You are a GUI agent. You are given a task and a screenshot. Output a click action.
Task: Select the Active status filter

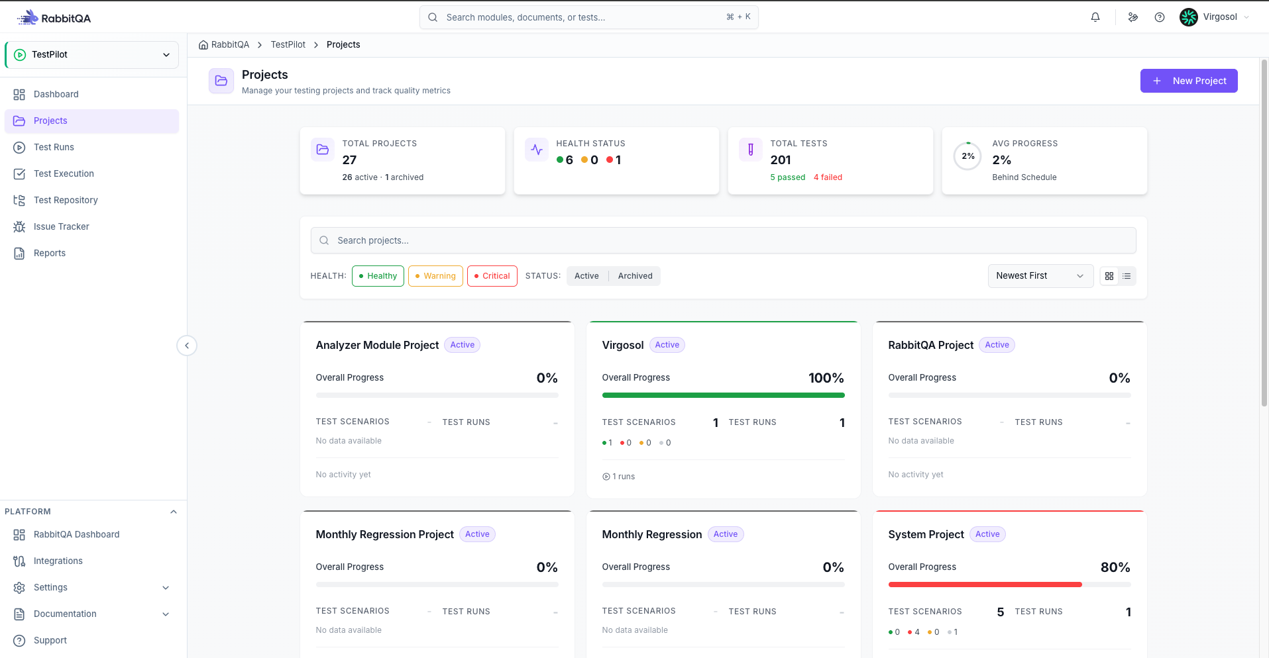(x=586, y=276)
